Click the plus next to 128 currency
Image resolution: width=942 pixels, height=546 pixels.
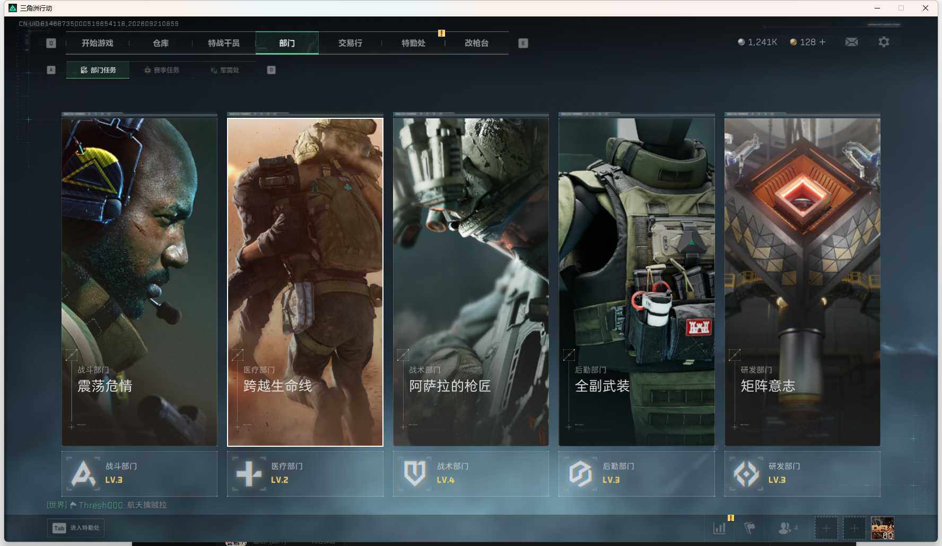[x=822, y=42]
